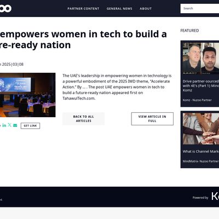Share article on LinkedIn icon

pyautogui.click(x=4, y=125)
